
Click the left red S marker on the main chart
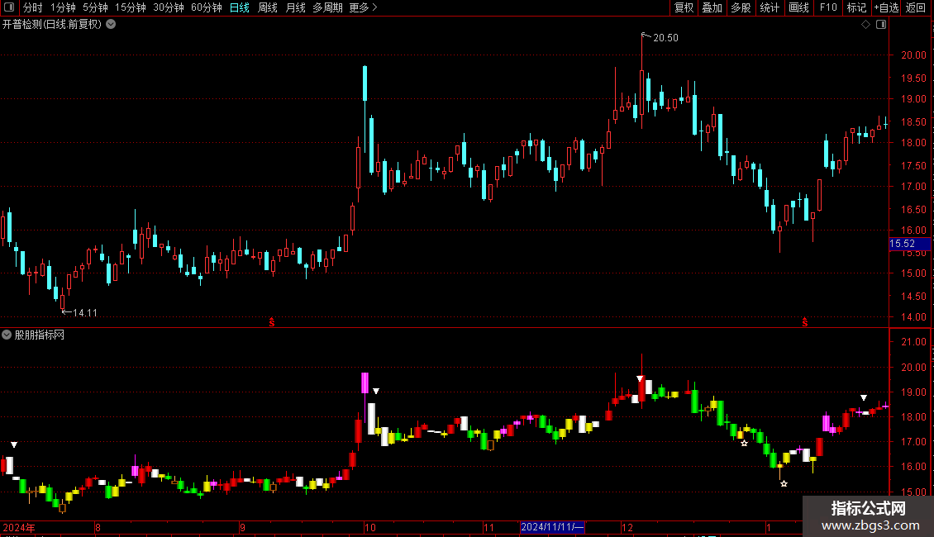[x=272, y=322]
